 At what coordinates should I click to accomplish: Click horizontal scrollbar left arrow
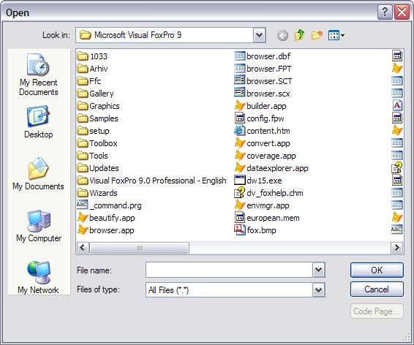pos(83,248)
